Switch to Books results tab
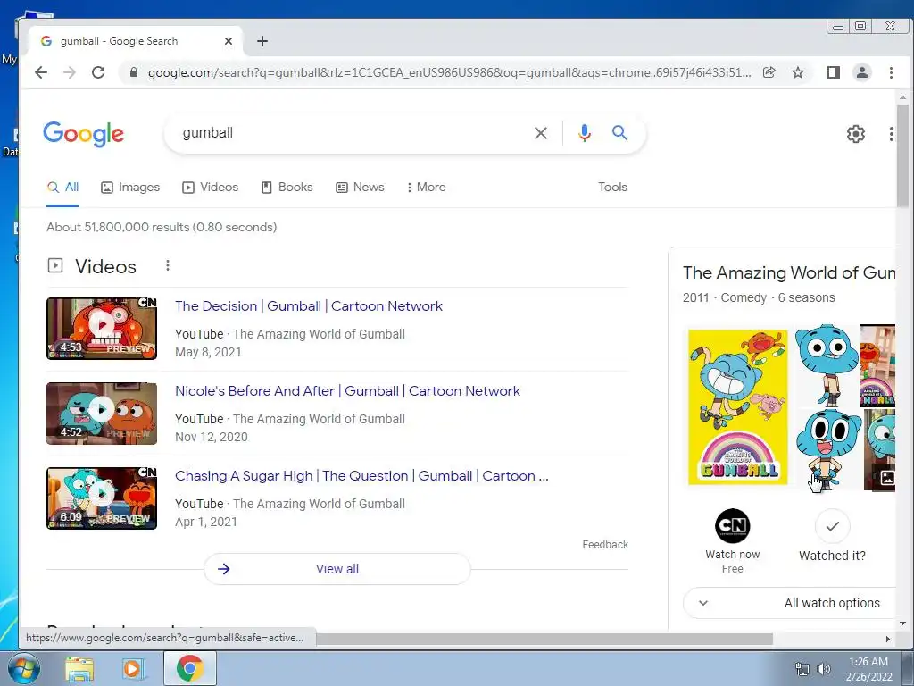Viewport: 914px width, 686px height. pos(287,188)
